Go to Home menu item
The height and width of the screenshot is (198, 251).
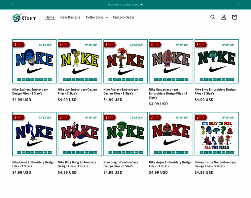point(50,17)
